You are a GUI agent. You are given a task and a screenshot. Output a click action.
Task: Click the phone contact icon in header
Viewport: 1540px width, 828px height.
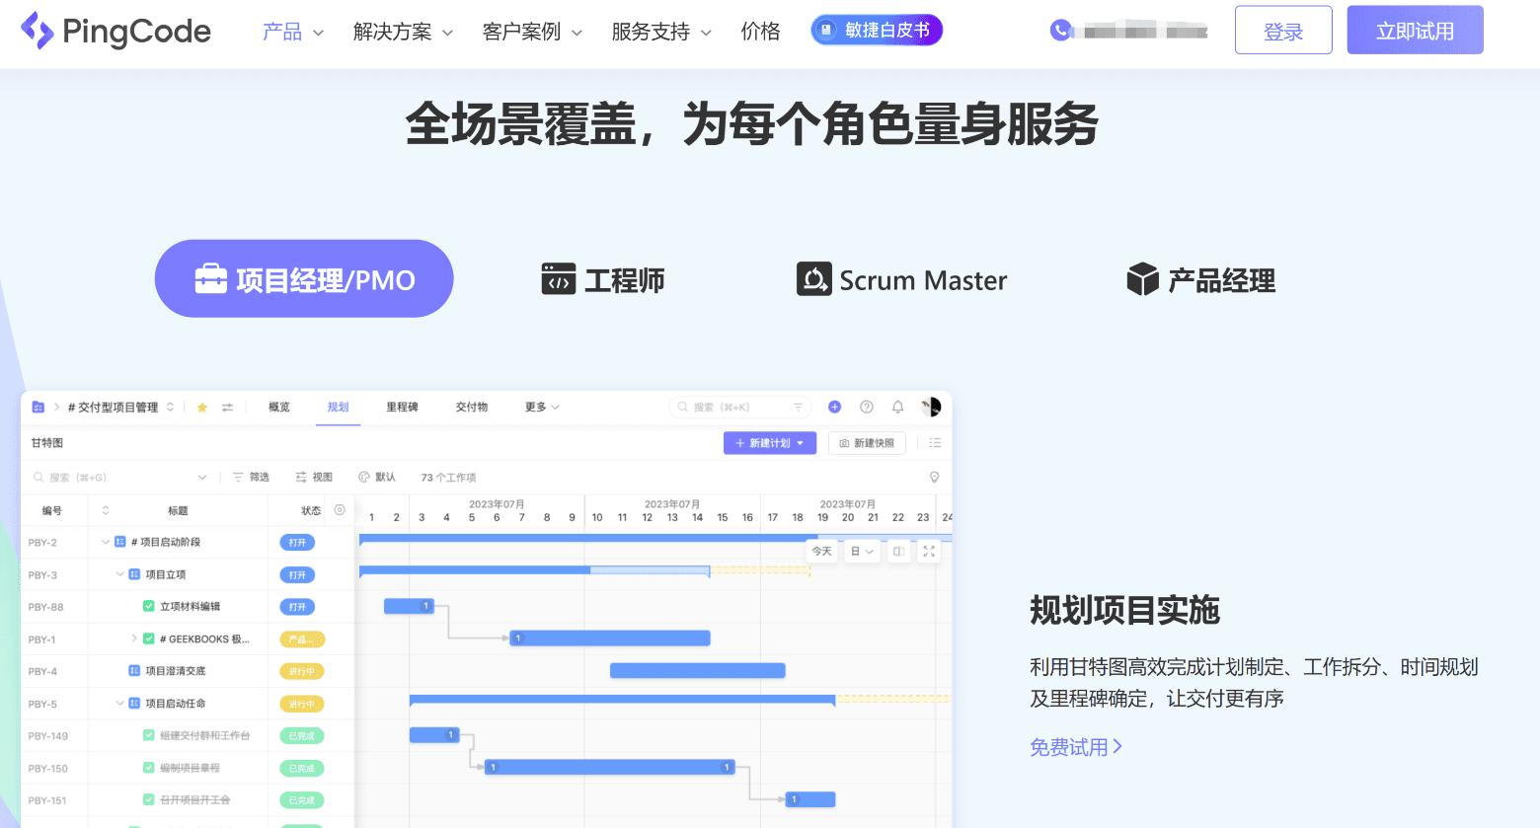(1060, 31)
